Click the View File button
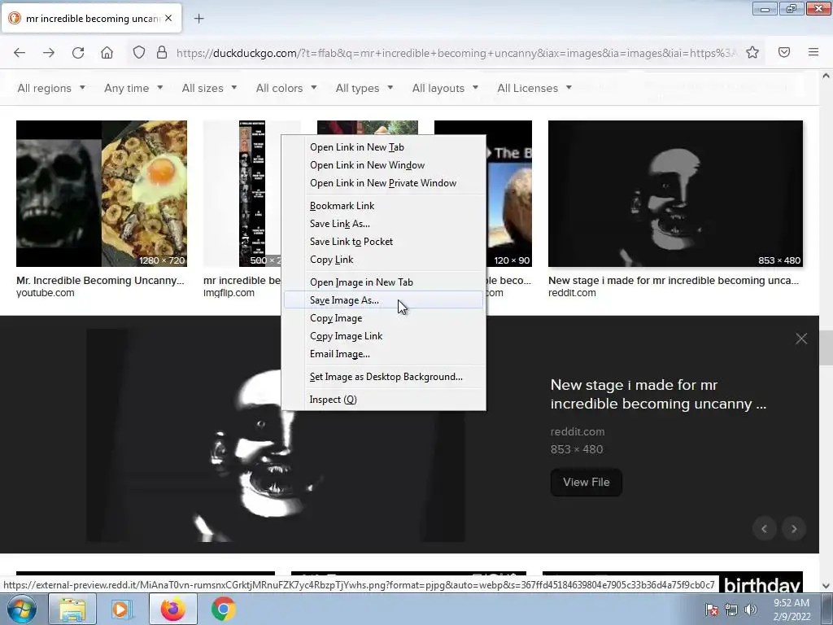The width and height of the screenshot is (833, 625). [586, 482]
